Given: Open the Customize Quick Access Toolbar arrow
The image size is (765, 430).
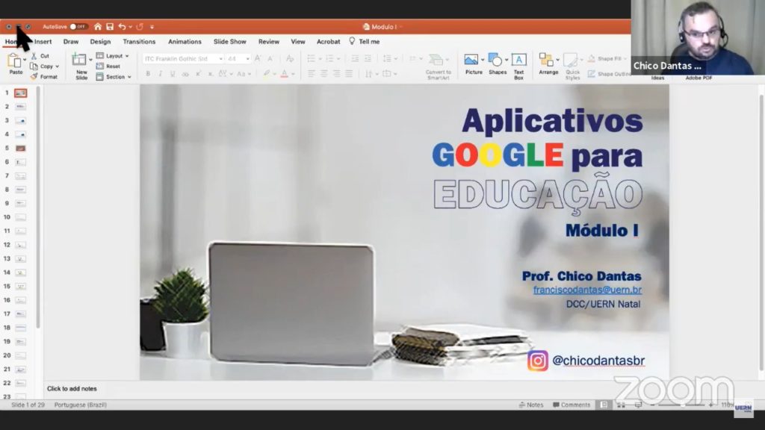Looking at the screenshot, I should (152, 27).
